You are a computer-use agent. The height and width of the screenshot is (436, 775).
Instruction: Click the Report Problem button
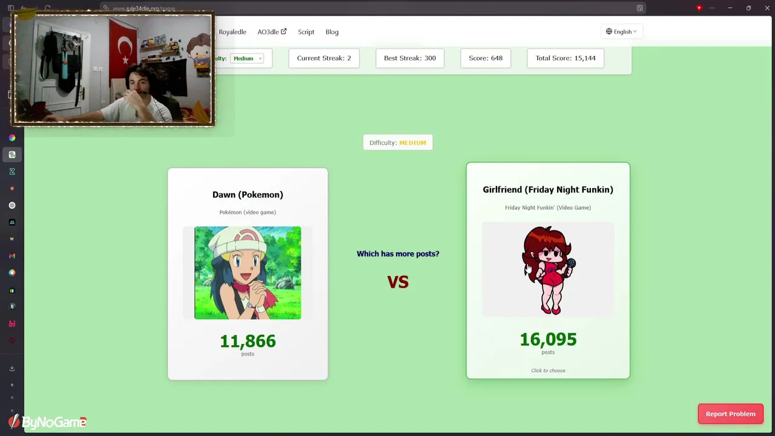point(730,414)
